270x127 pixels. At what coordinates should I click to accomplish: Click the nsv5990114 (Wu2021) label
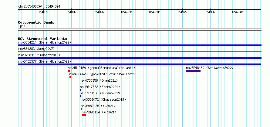99,112
